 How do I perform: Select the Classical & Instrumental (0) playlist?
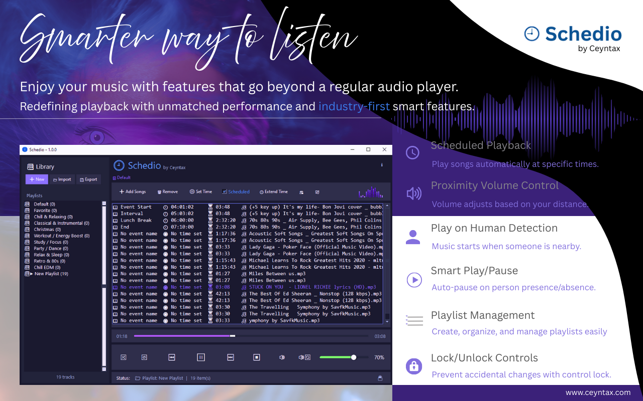[x=62, y=223]
